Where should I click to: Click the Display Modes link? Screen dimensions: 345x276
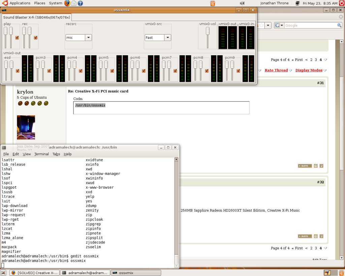pyautogui.click(x=309, y=70)
